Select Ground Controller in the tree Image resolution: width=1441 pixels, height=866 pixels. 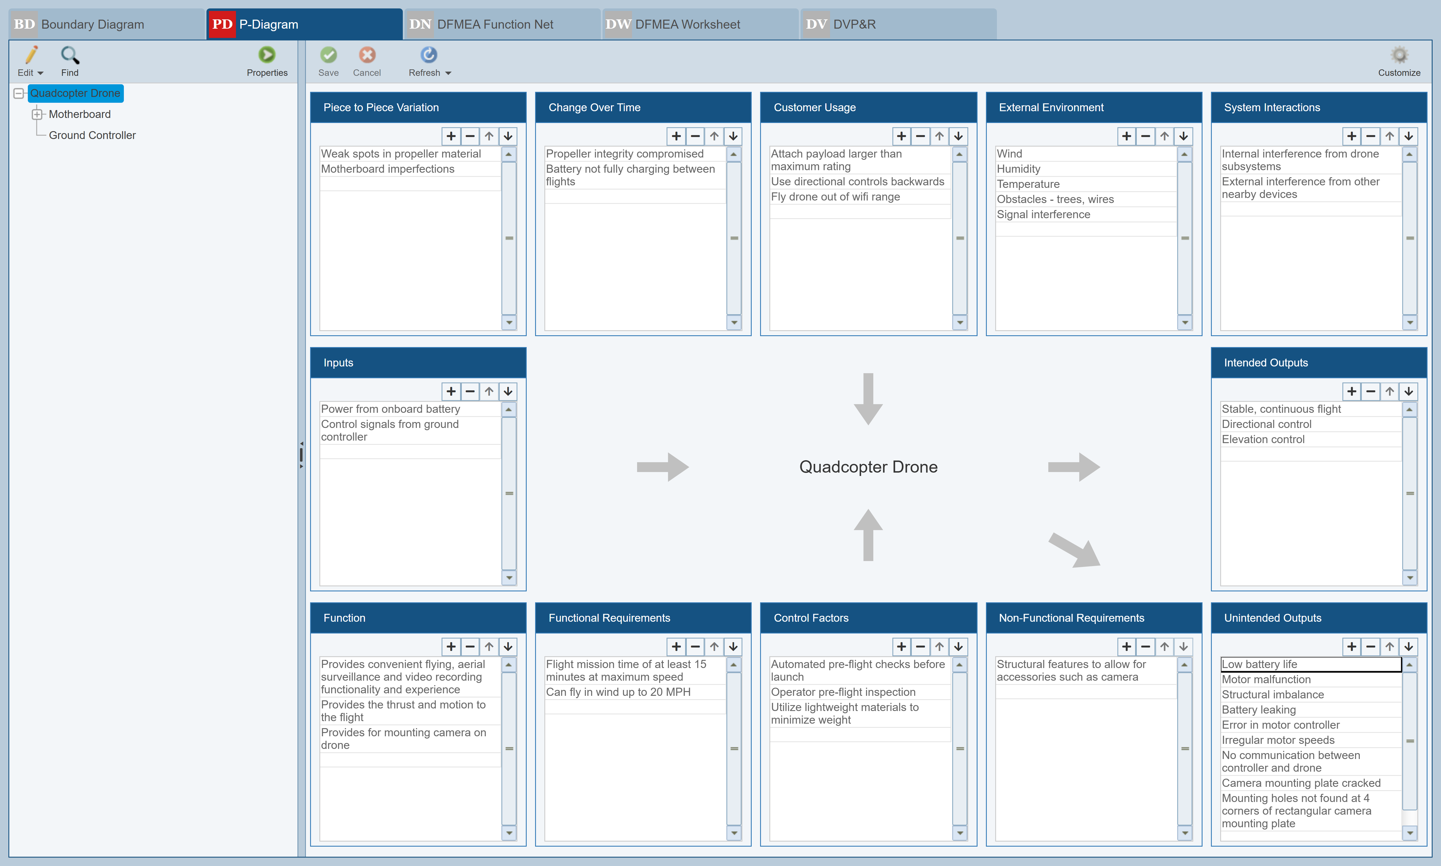point(92,135)
